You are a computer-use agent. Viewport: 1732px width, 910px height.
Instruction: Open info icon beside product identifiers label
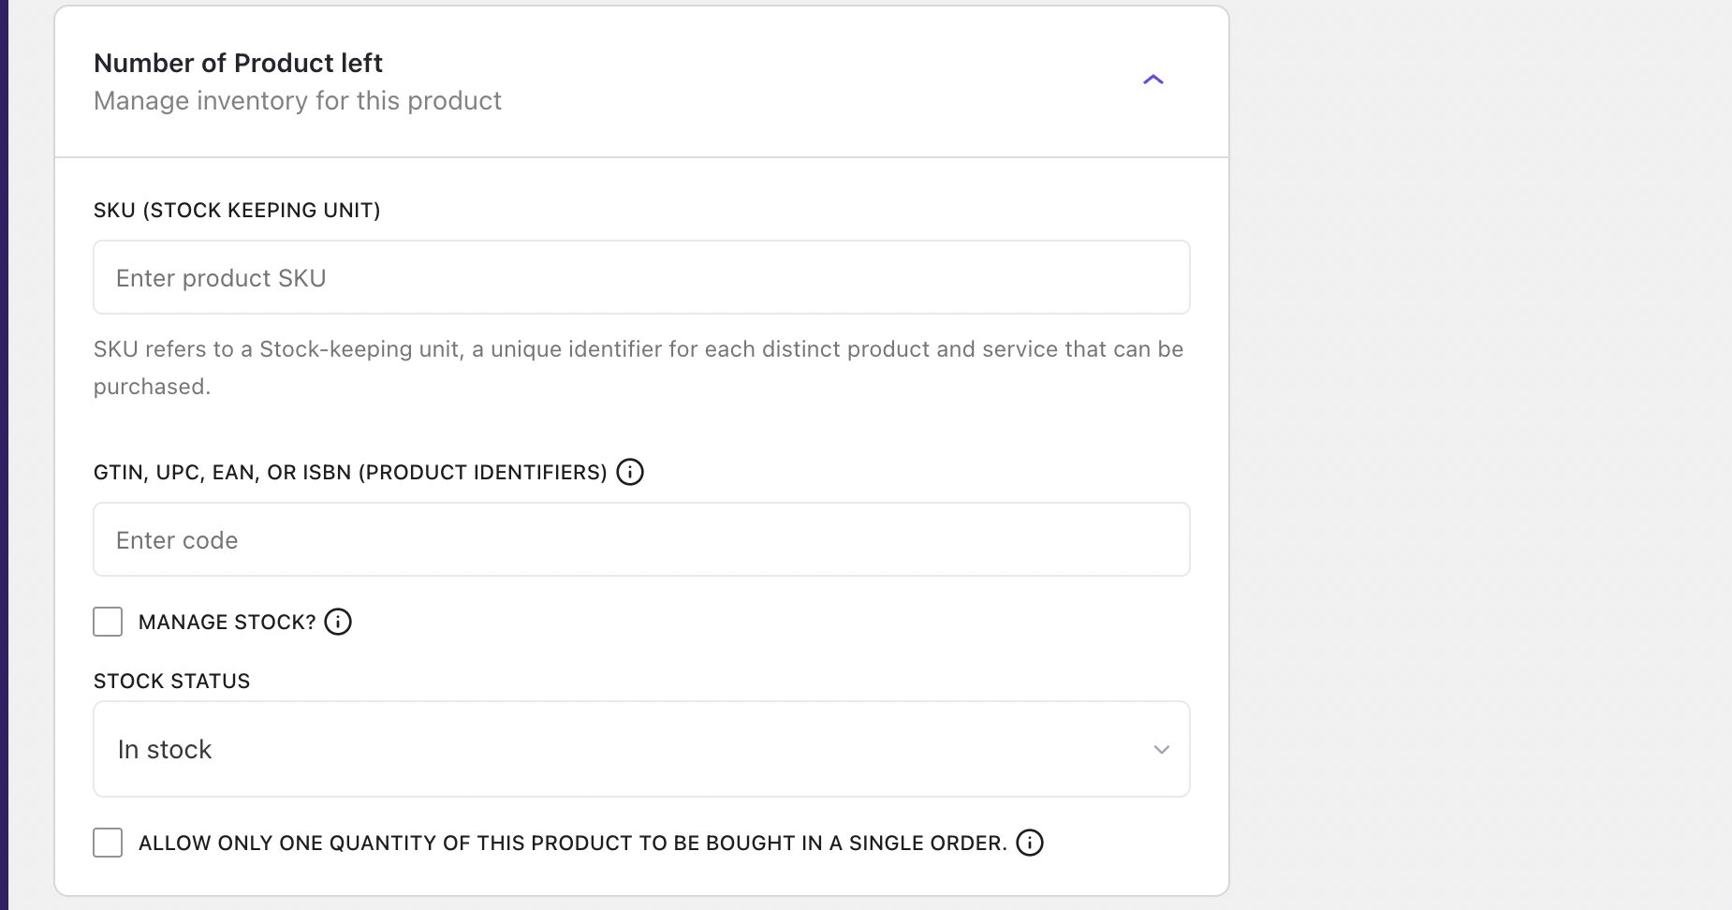pyautogui.click(x=630, y=472)
